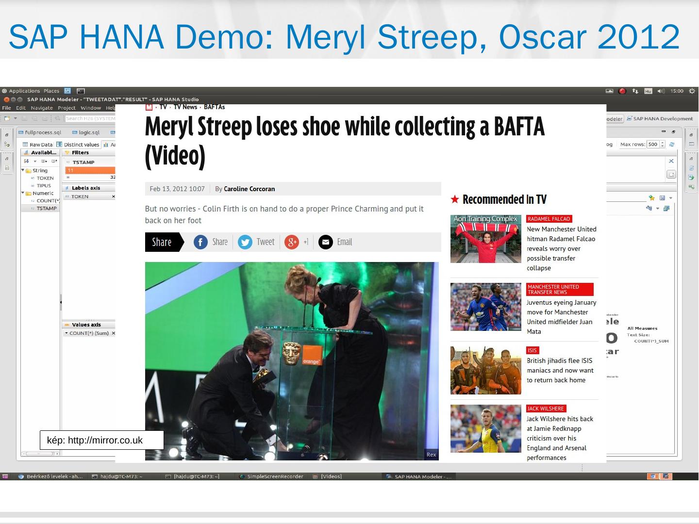
Task: Click the Max rows value field
Action: 652,144
